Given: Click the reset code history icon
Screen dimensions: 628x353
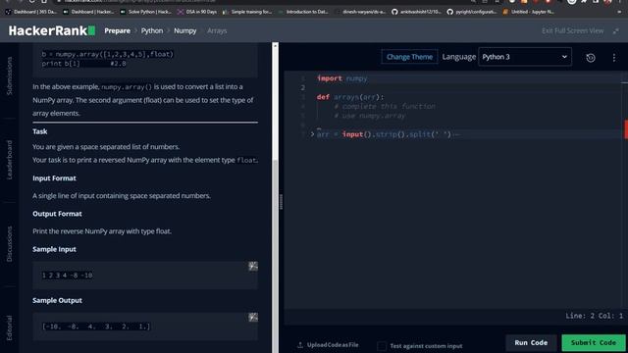Looking at the screenshot, I should tap(591, 58).
